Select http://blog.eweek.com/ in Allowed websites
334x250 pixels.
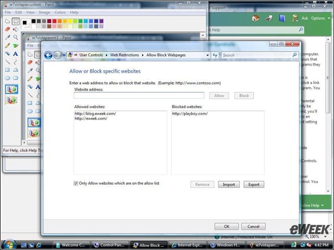95,114
